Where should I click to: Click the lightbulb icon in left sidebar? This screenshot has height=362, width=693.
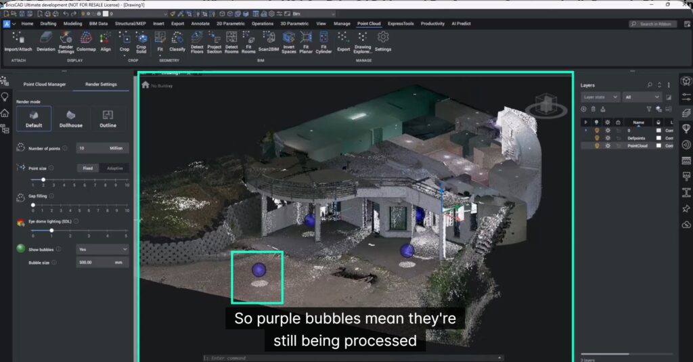[5, 97]
